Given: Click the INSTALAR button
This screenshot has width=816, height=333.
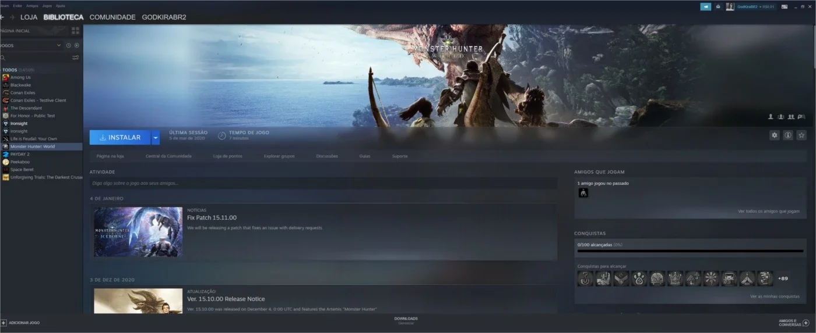Looking at the screenshot, I should pyautogui.click(x=120, y=138).
